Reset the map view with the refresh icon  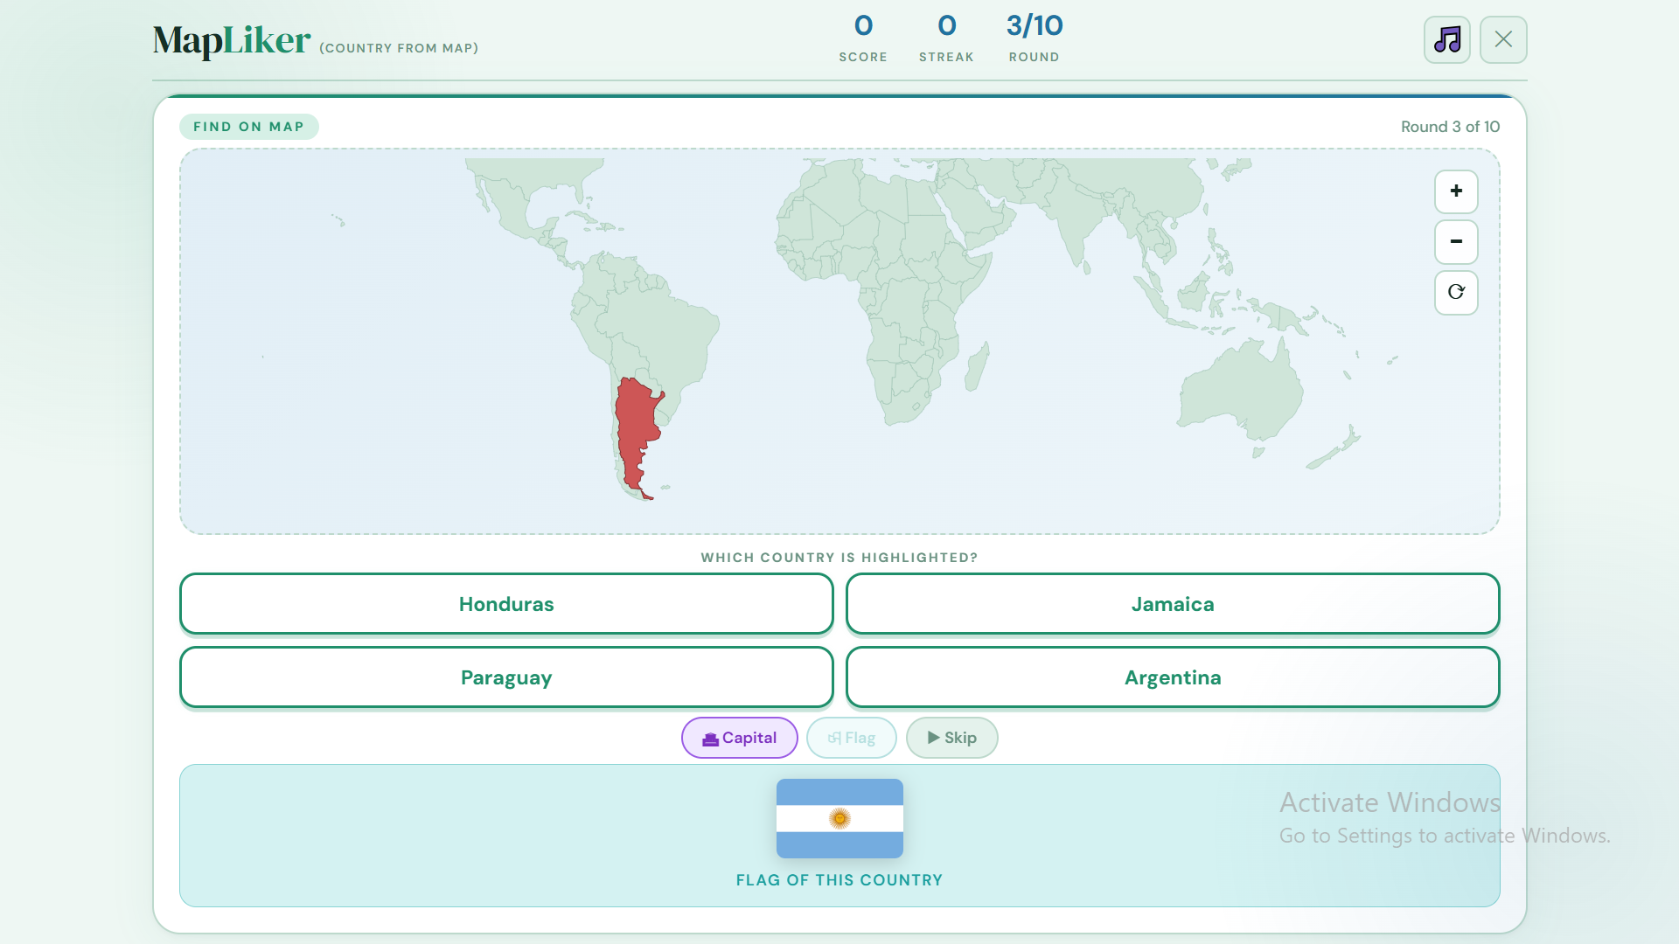[1456, 293]
